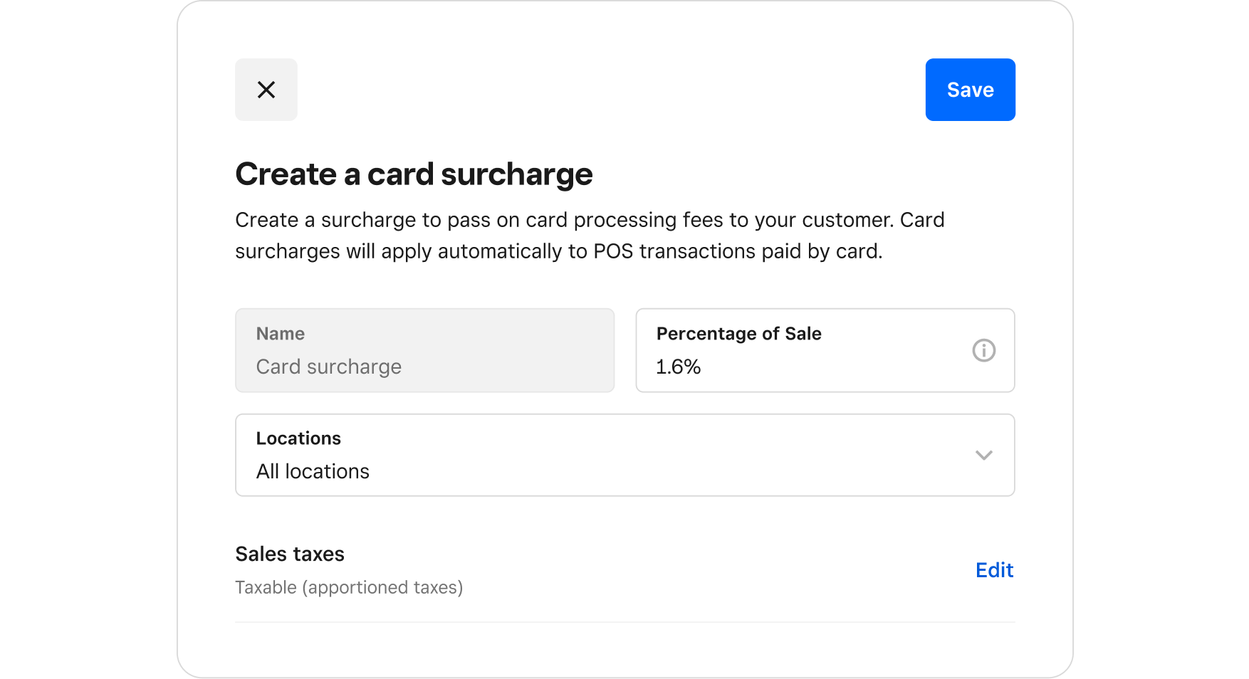Image resolution: width=1249 pixels, height=679 pixels.
Task: Open the Locations dropdown
Action: (x=624, y=456)
